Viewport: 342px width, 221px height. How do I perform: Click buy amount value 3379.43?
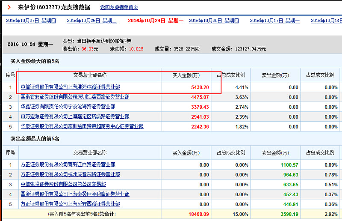click(200, 107)
